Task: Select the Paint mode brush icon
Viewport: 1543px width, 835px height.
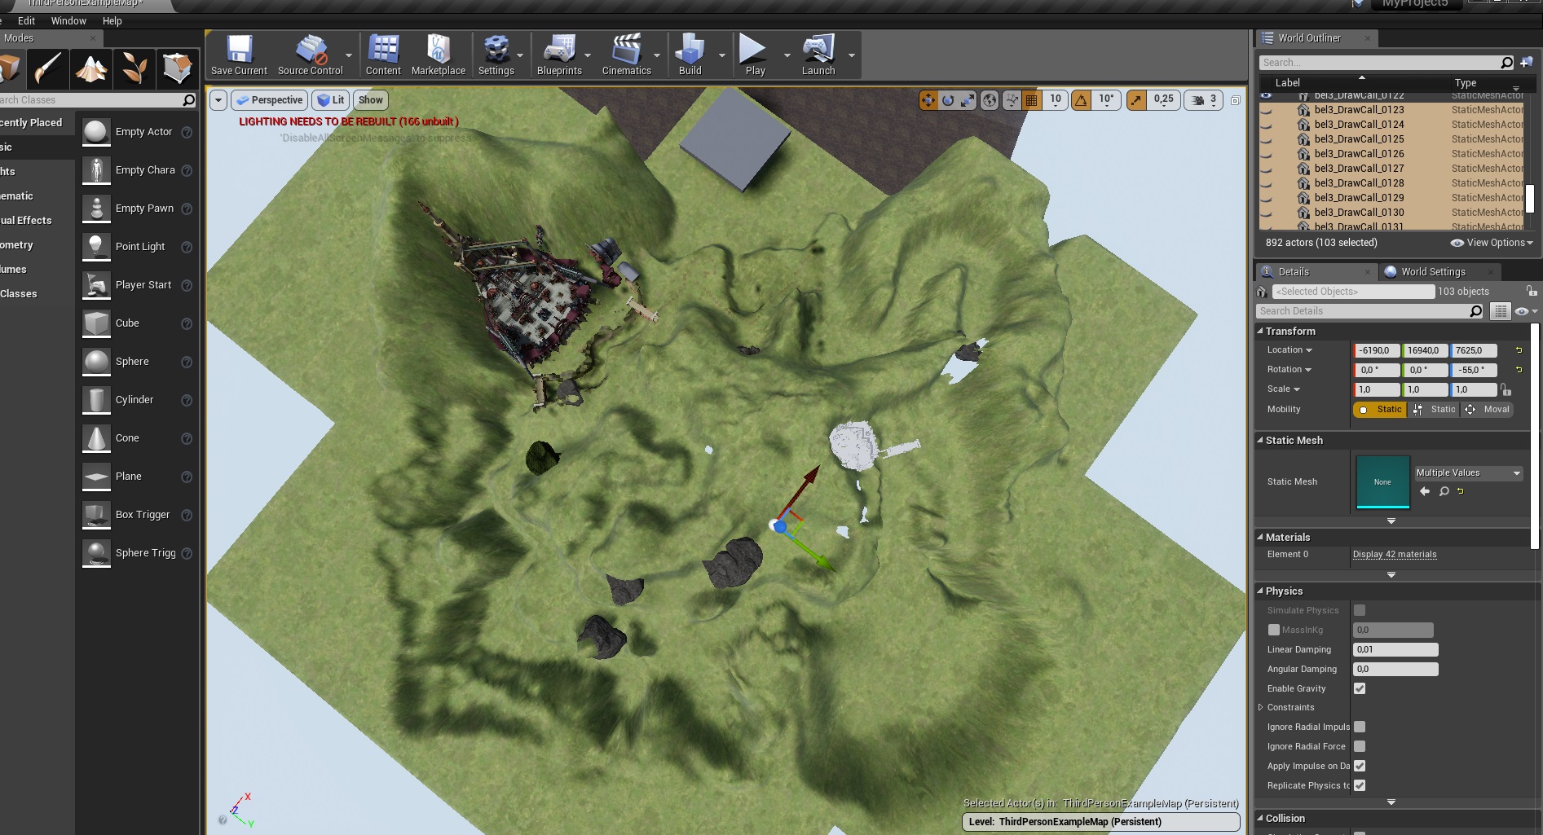Action: point(47,68)
